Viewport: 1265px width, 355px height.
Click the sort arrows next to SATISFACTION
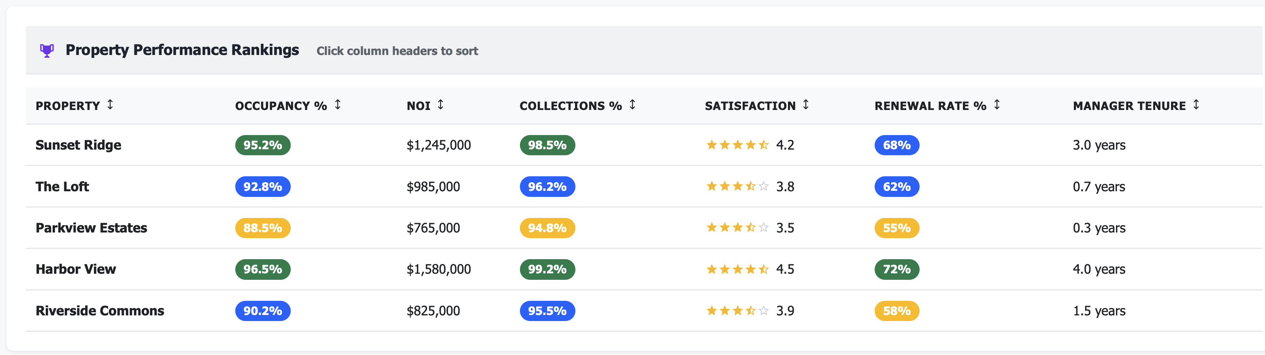tap(806, 105)
